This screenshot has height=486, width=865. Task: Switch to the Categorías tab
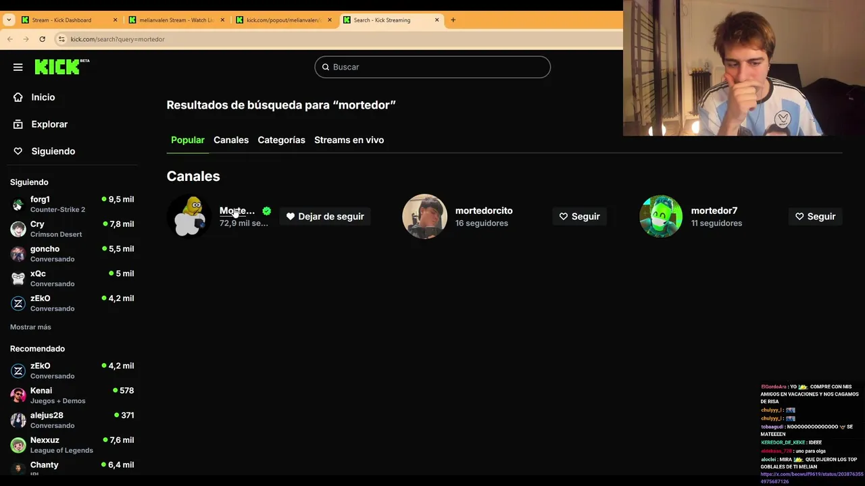pyautogui.click(x=281, y=140)
